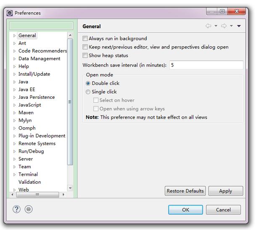269x230 pixels.
Task: Expand the Ant tree node
Action: [x=14, y=43]
